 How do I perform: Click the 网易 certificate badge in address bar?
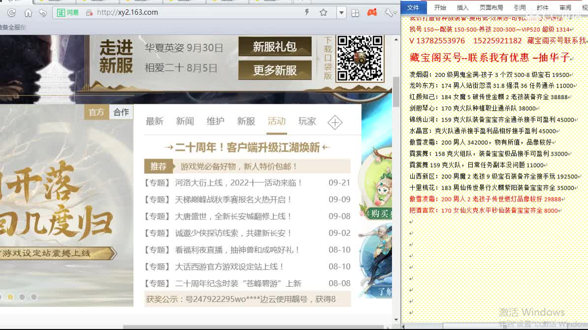pos(68,13)
